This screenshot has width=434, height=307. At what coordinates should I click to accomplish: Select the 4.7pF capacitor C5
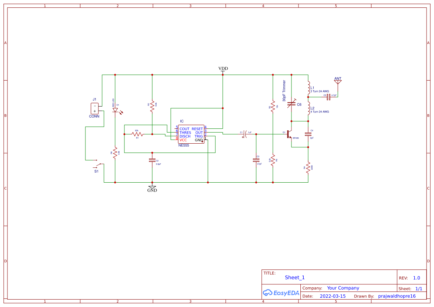[328, 97]
